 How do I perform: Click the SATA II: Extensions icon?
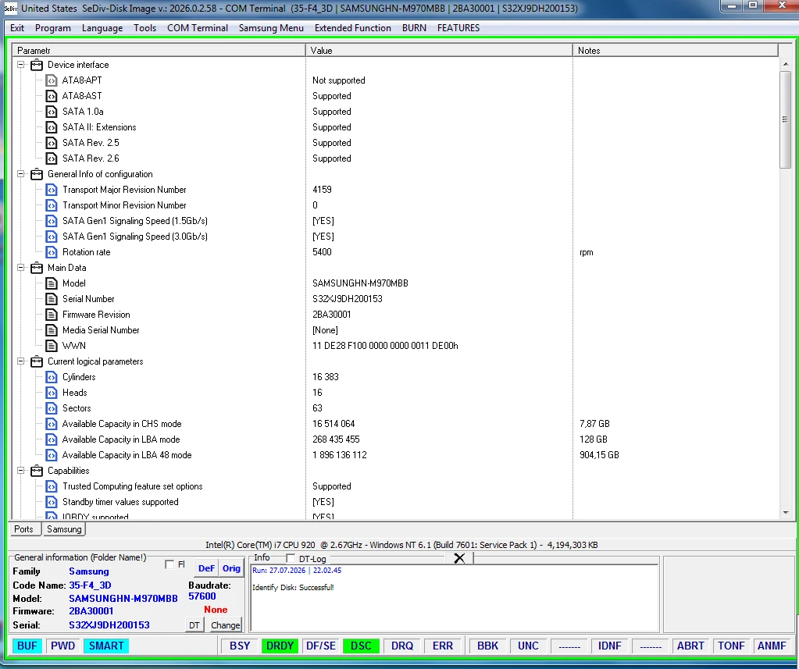point(52,127)
